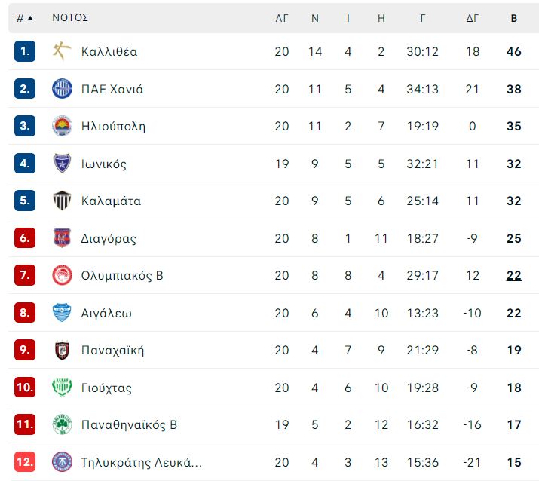The width and height of the screenshot is (539, 481).
Task: Sort the table by the # rank arrow
Action: pyautogui.click(x=25, y=18)
